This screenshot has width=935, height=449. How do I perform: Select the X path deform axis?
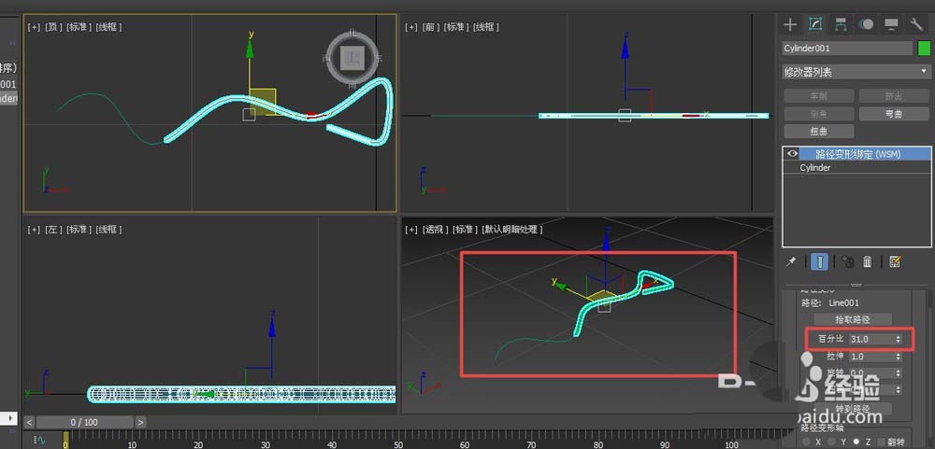[x=806, y=442]
